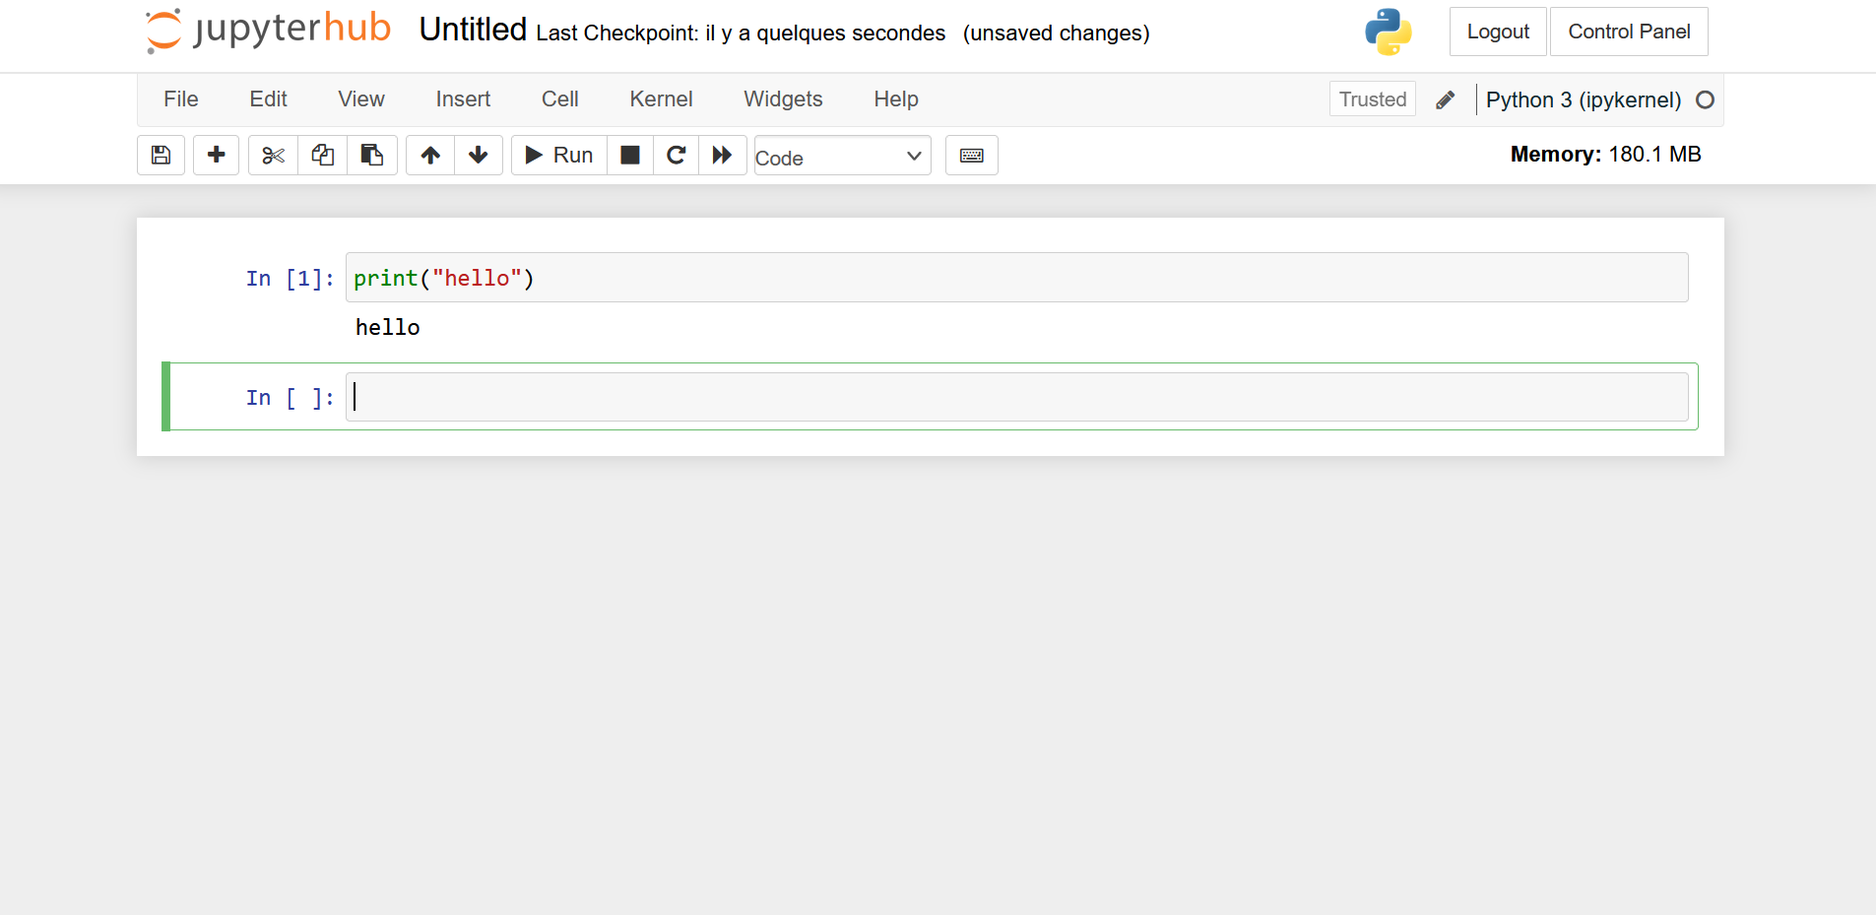Rename the notebook via the Untitled title
The width and height of the screenshot is (1876, 915).
[473, 30]
